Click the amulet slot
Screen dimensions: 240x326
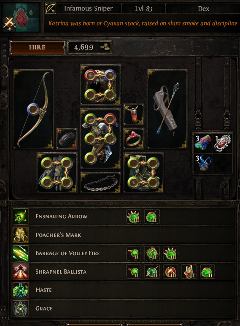tap(134, 114)
